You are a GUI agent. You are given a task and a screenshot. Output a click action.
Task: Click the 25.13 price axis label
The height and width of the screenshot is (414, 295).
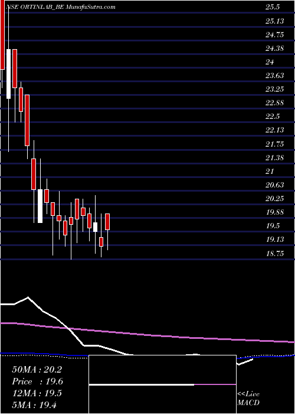click(x=275, y=21)
